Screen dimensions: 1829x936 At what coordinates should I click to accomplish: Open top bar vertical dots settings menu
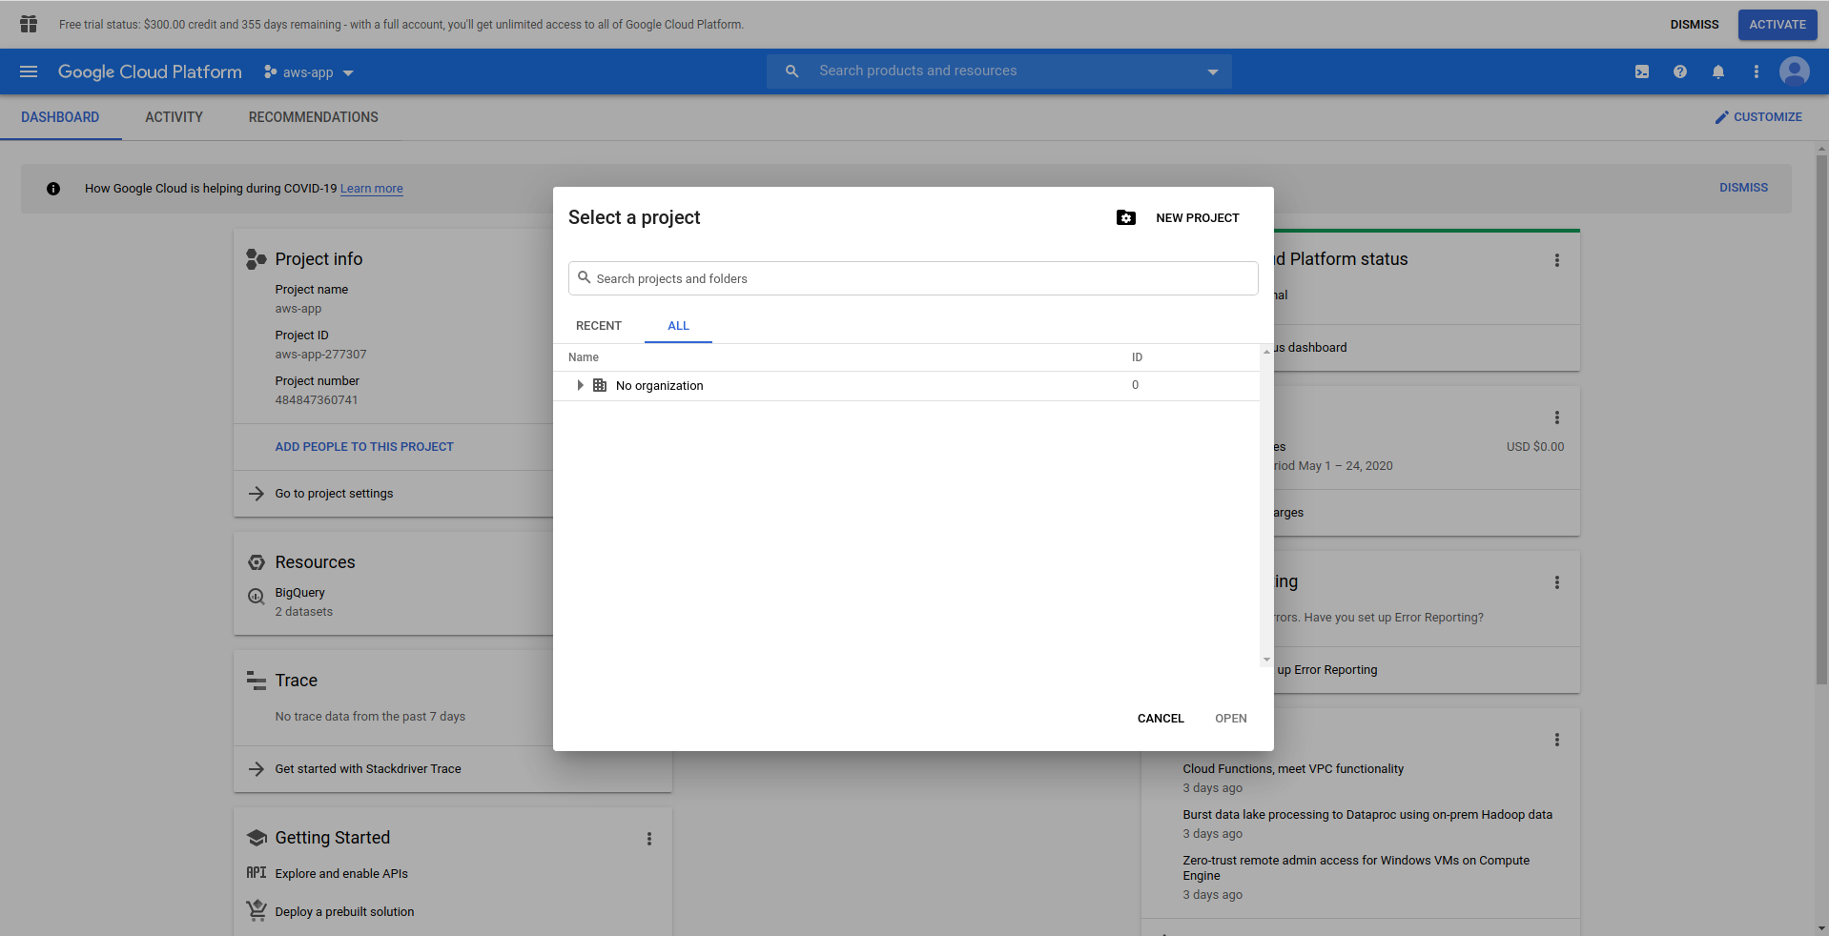[1757, 71]
